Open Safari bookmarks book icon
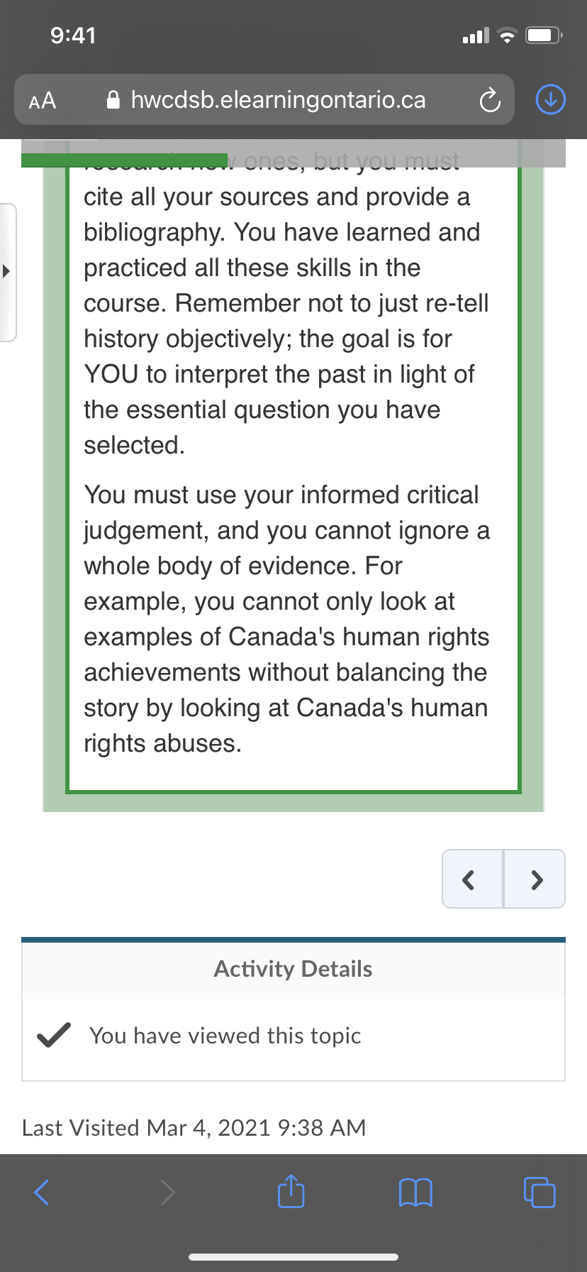Image resolution: width=587 pixels, height=1272 pixels. pos(415,1192)
